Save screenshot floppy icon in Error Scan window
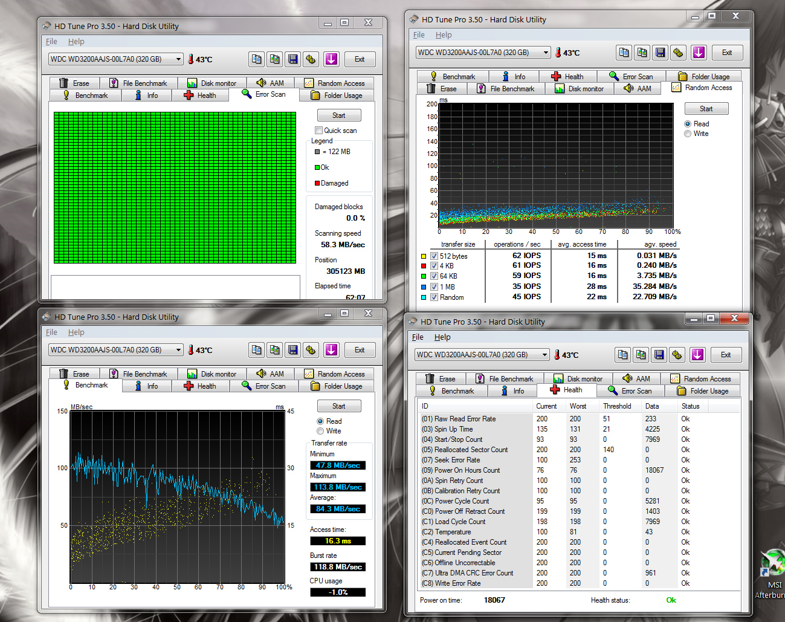This screenshot has height=622, width=785. (x=293, y=59)
